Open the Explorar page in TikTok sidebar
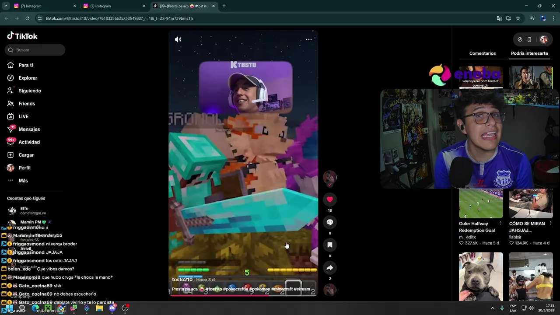The height and width of the screenshot is (315, 560). point(23,78)
